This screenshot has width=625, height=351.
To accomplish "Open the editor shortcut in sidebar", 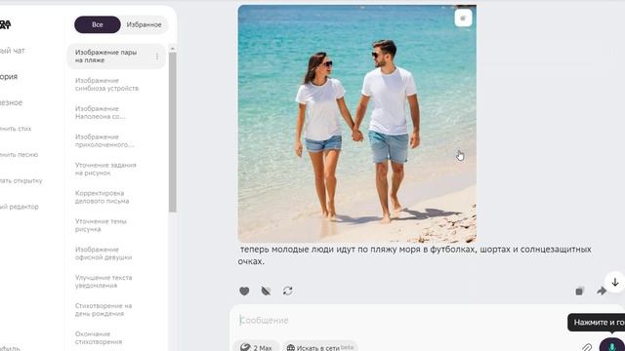I will [x=20, y=207].
